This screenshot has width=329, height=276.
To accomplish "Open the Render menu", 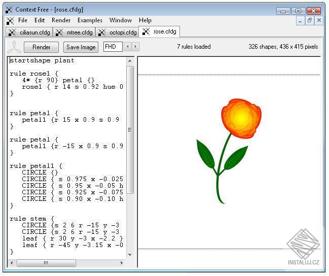I will 61,20.
